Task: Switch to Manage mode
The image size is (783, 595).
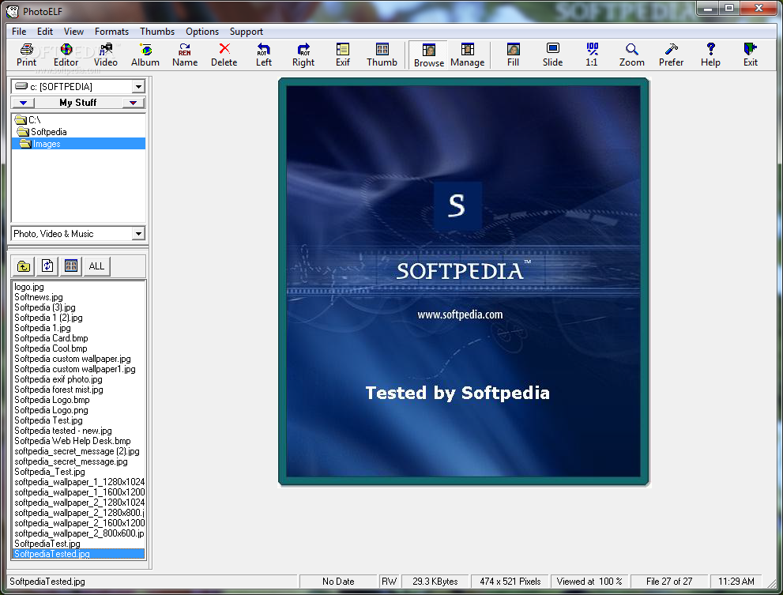Action: point(467,55)
